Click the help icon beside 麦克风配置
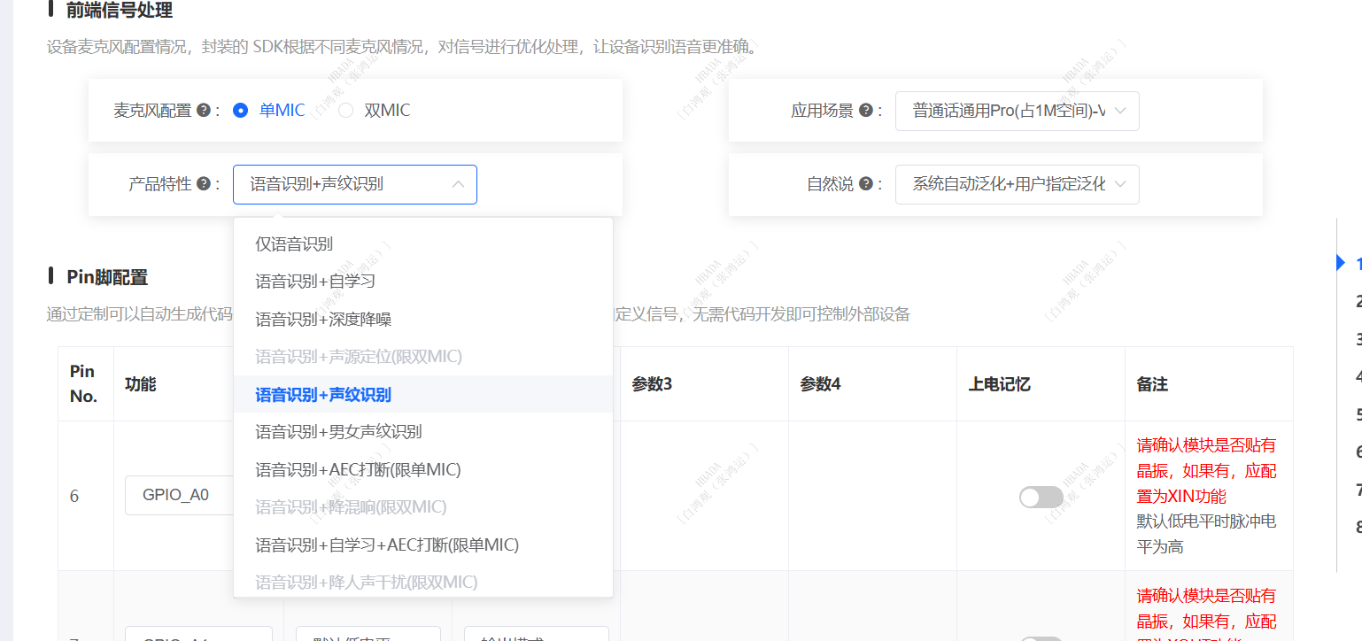The image size is (1362, 641). (204, 110)
